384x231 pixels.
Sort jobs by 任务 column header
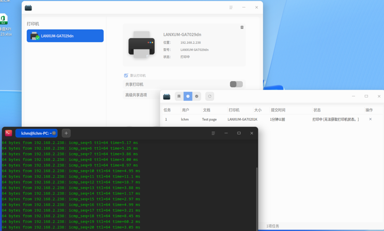(167, 110)
